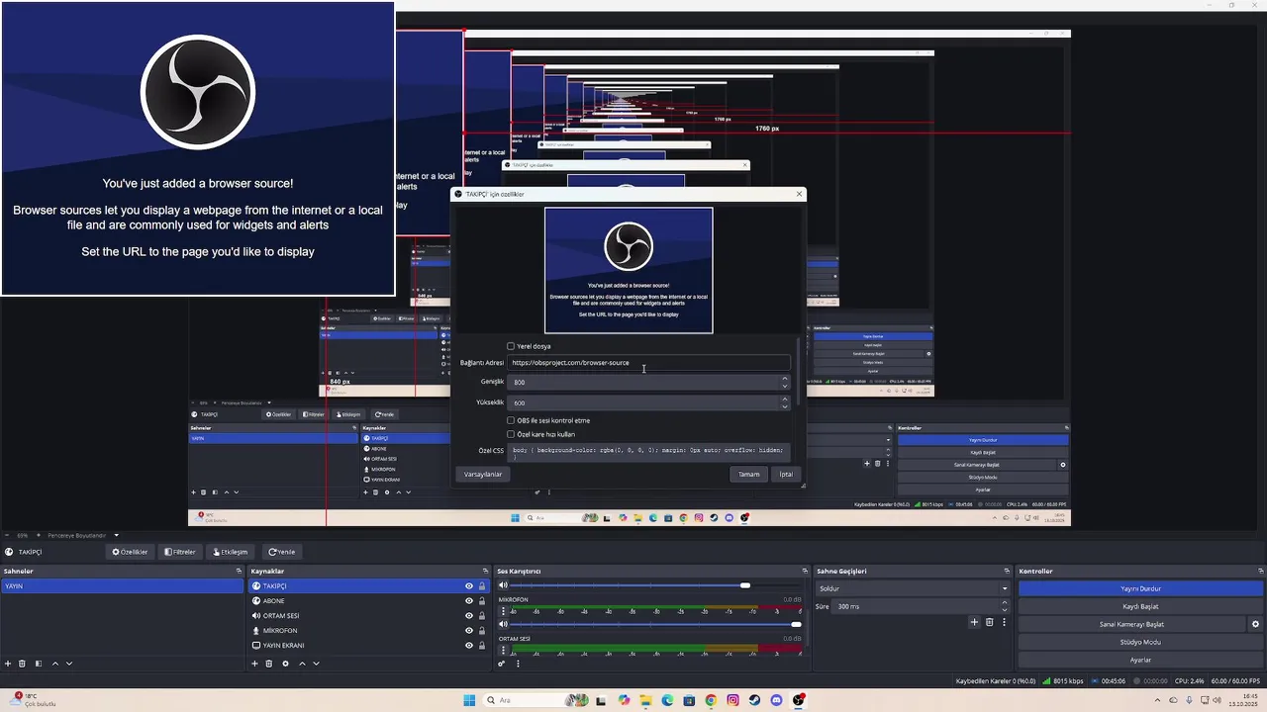
Task: Open source properties gear in the Kaynaklar toolbar
Action: tap(285, 664)
